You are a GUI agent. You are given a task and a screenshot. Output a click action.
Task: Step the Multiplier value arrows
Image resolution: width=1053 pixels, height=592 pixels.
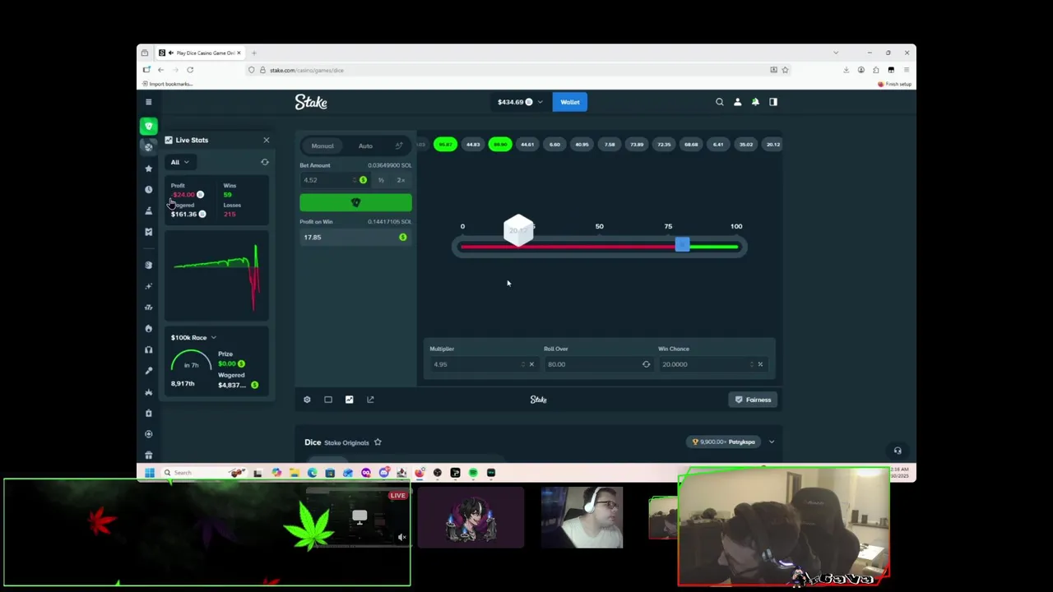[x=522, y=364]
